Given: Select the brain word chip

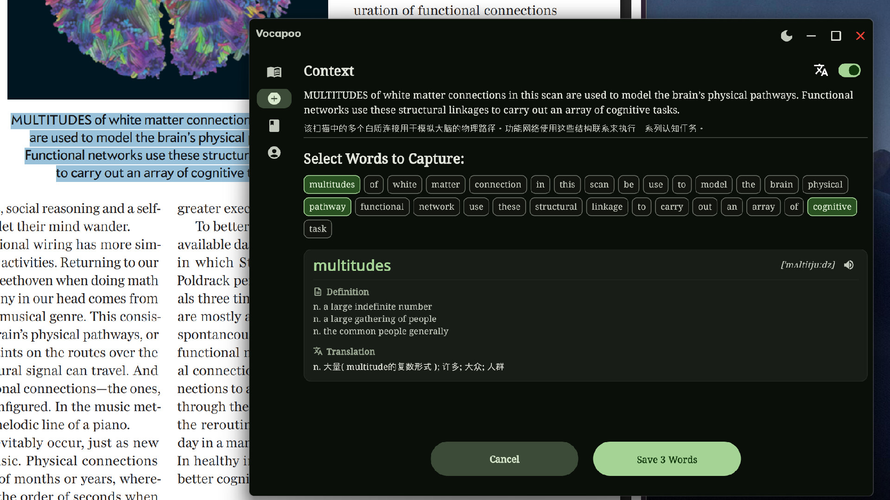Looking at the screenshot, I should 781,184.
